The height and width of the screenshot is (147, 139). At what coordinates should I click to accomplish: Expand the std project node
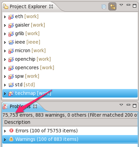pos(5,85)
